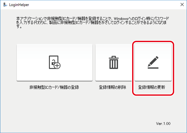Select label 登録情報の更新

click(152, 87)
